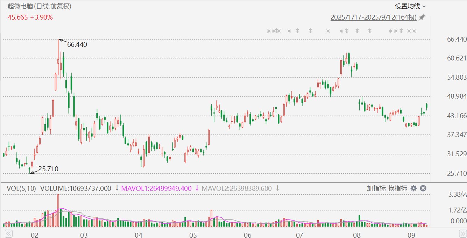Screen dimensions: 467x238
Task: Click the MAVOL1:26499949.400 value
Action: (x=156, y=188)
